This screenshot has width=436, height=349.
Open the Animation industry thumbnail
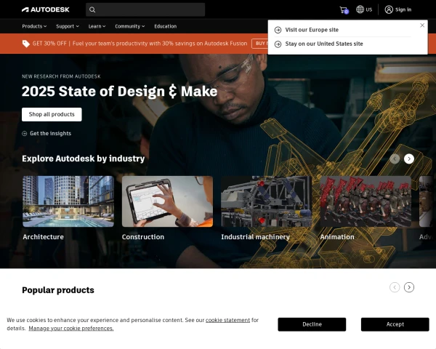[366, 201]
